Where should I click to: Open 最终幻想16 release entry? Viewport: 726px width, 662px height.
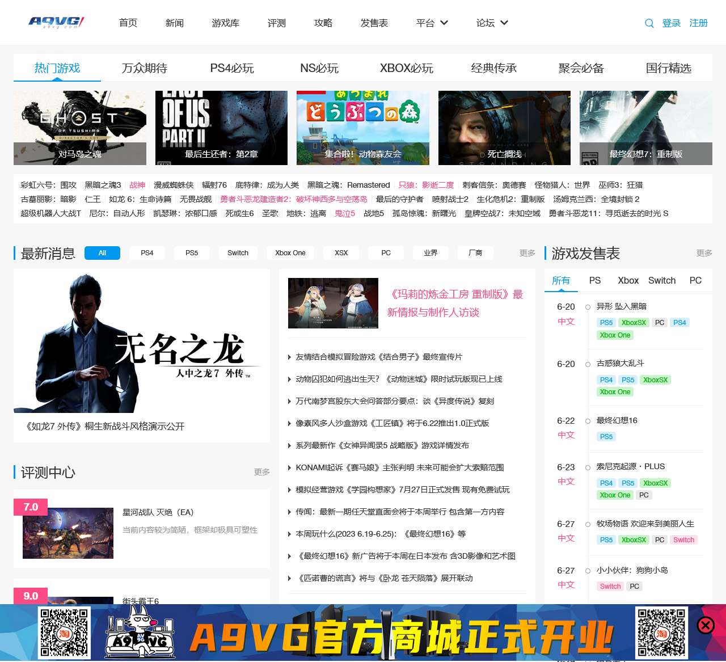[x=617, y=420]
